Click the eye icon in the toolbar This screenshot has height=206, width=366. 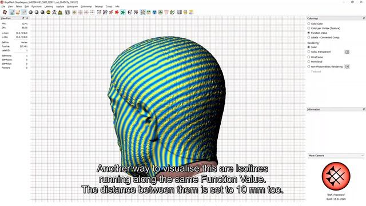[x=12, y=12]
